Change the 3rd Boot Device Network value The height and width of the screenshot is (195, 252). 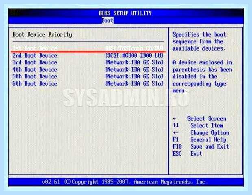tap(134, 62)
